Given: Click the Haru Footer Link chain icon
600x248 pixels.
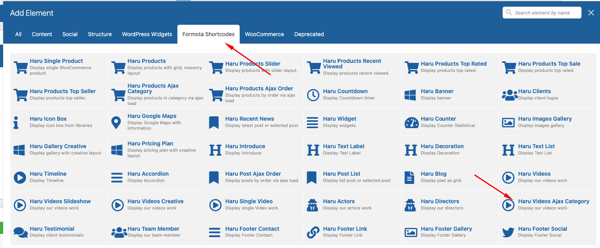Looking at the screenshot, I should [313, 232].
